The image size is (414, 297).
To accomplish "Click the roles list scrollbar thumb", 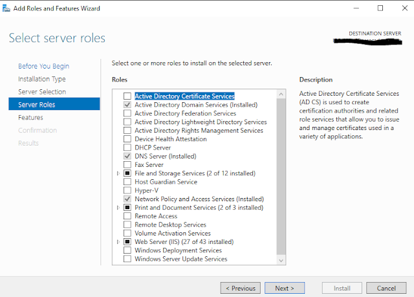I will [281, 177].
